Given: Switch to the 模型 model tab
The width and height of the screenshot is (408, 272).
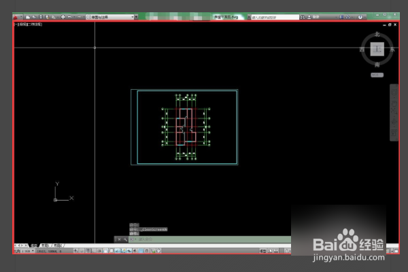Looking at the screenshot, I should (34, 245).
